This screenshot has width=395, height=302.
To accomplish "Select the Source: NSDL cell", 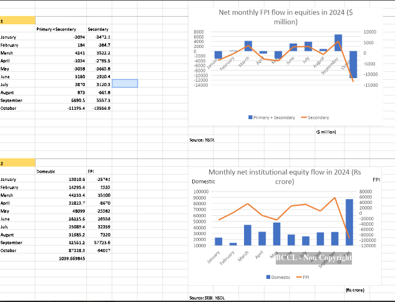I will point(202,140).
